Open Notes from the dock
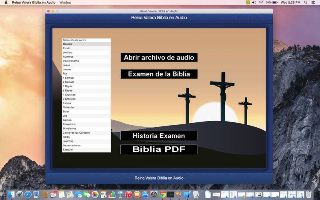This screenshot has width=320, height=200. pos(62,194)
